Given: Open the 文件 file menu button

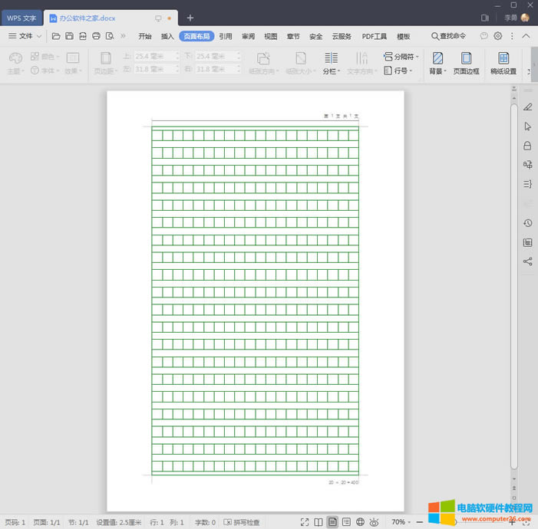Looking at the screenshot, I should 25,36.
